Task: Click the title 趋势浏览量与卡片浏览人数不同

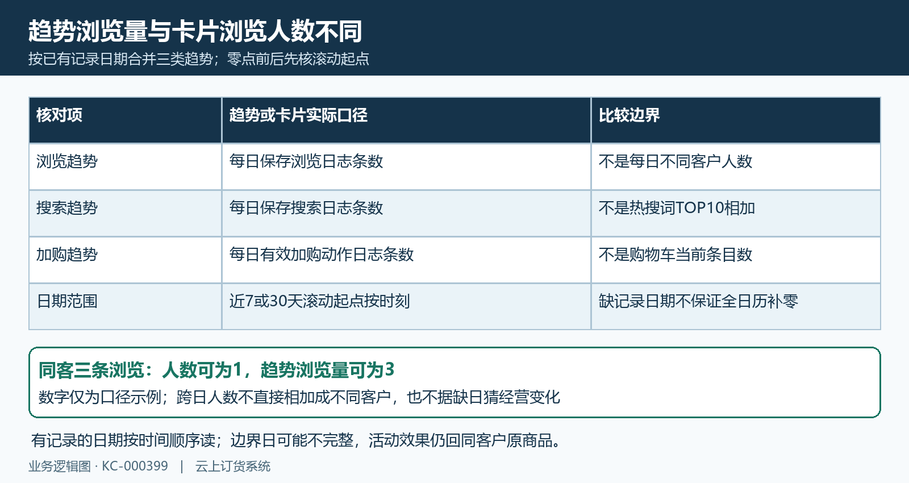Action: [x=195, y=31]
